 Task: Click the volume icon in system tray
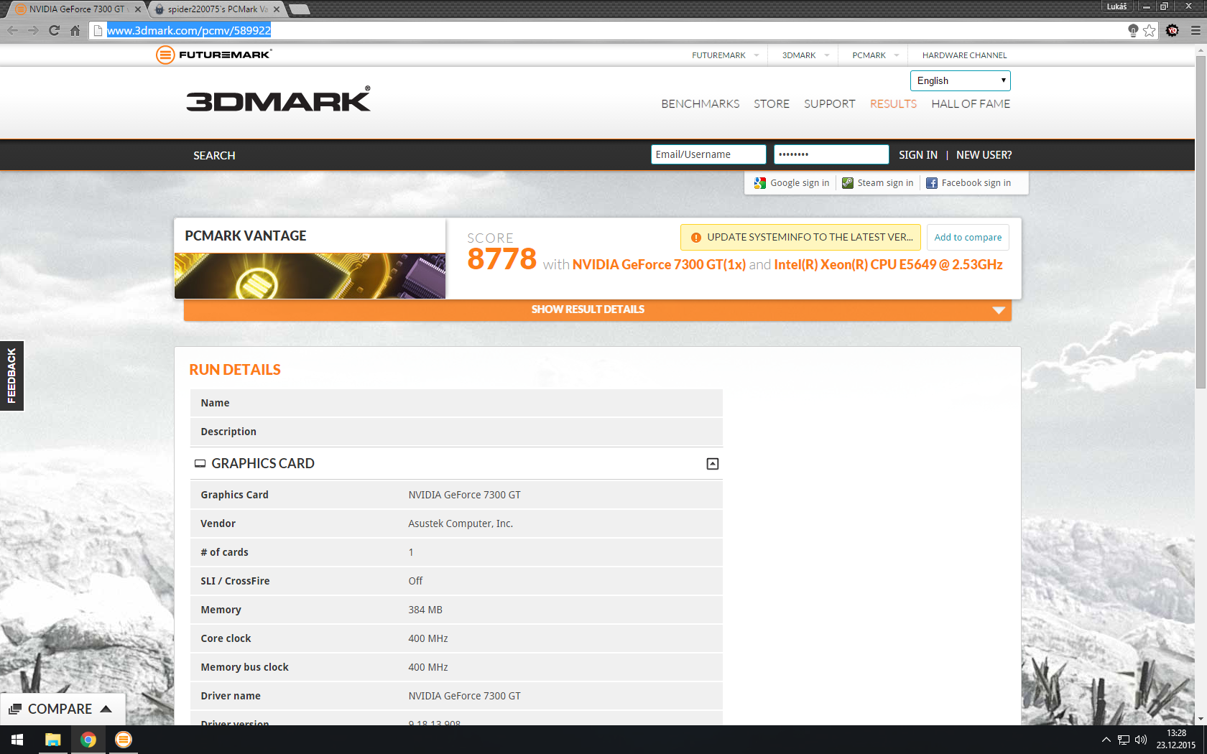pyautogui.click(x=1141, y=740)
